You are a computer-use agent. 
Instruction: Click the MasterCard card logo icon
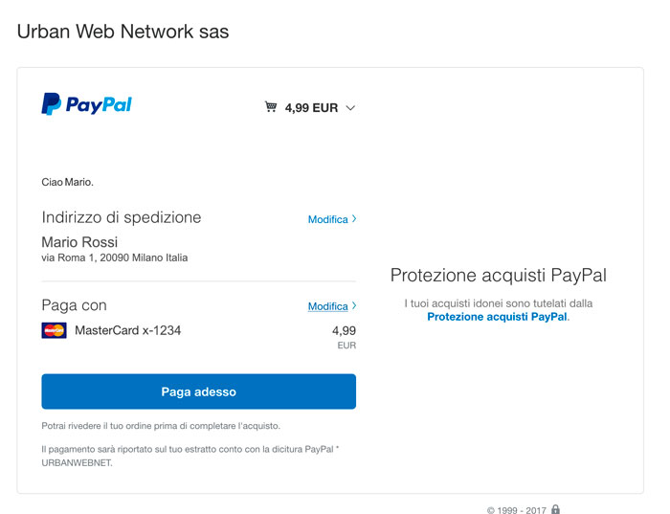tap(54, 330)
